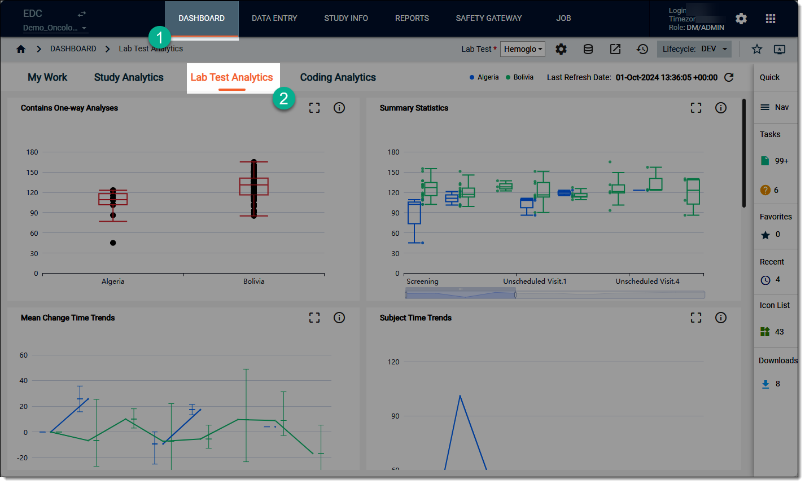Click the dashboard vertical scrollbar
The width and height of the screenshot is (805, 484).
pos(744,153)
